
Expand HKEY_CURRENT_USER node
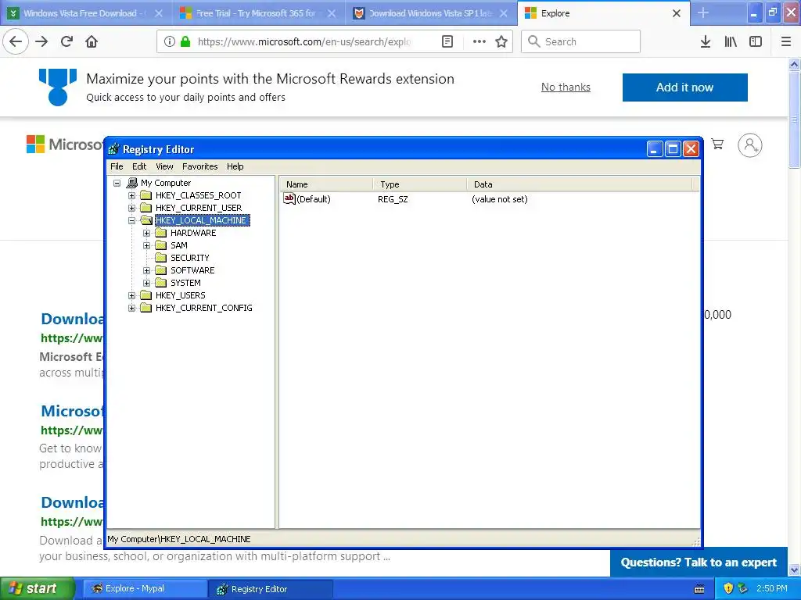[x=131, y=208]
